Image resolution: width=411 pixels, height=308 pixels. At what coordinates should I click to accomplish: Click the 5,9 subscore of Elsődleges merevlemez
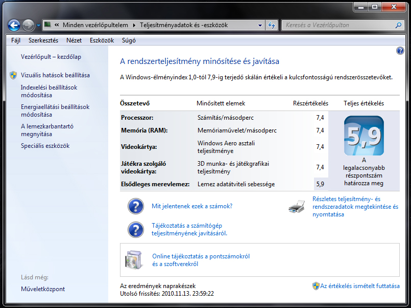coord(320,184)
